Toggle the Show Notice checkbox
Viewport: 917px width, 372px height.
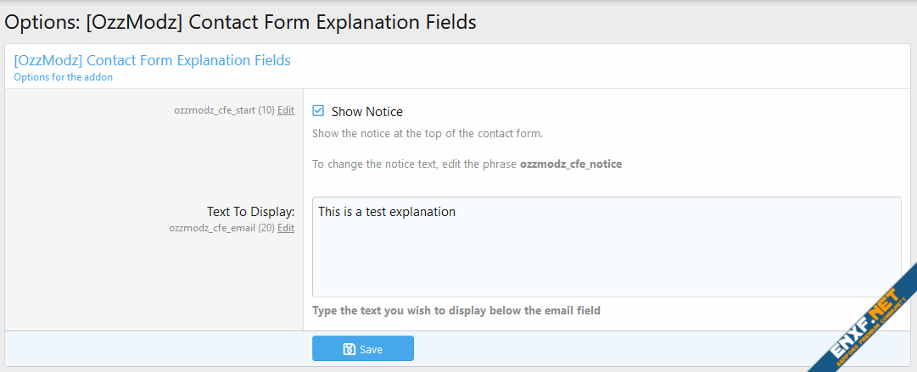318,111
